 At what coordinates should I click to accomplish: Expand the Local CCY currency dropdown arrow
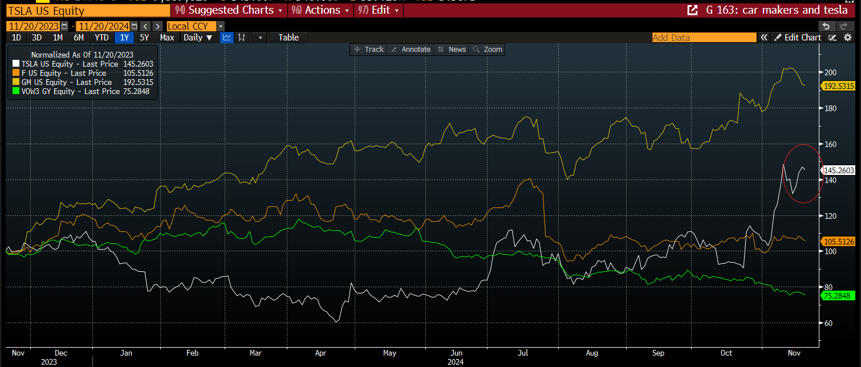pos(221,26)
